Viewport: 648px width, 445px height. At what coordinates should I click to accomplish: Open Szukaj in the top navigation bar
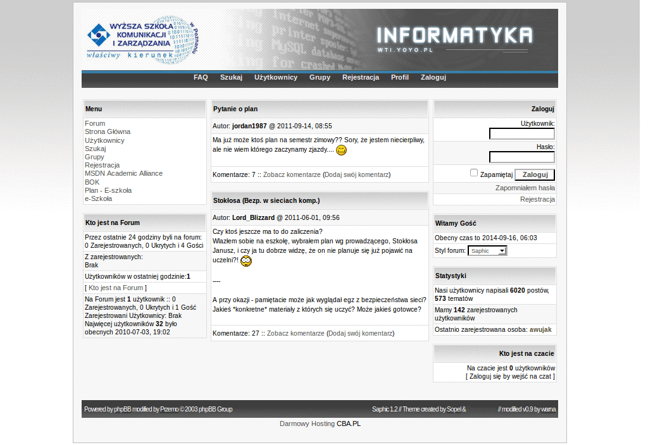point(231,77)
